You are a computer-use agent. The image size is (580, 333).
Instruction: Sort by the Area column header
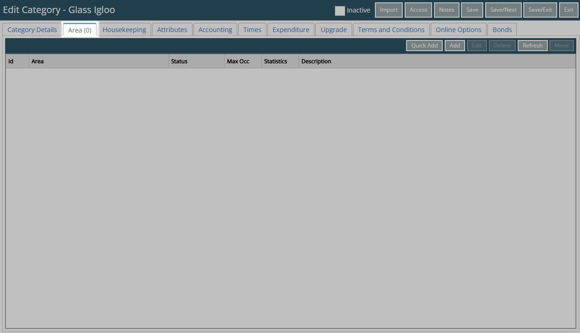99,61
